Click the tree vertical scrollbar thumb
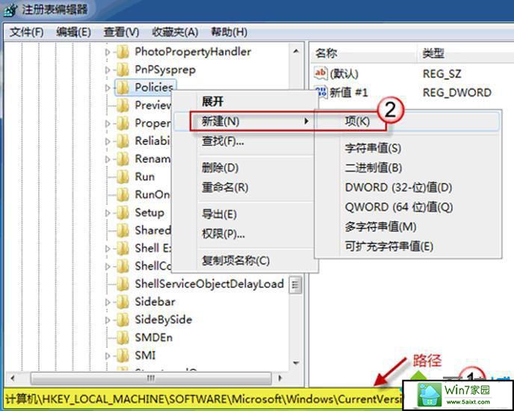The image size is (514, 411). tap(296, 285)
